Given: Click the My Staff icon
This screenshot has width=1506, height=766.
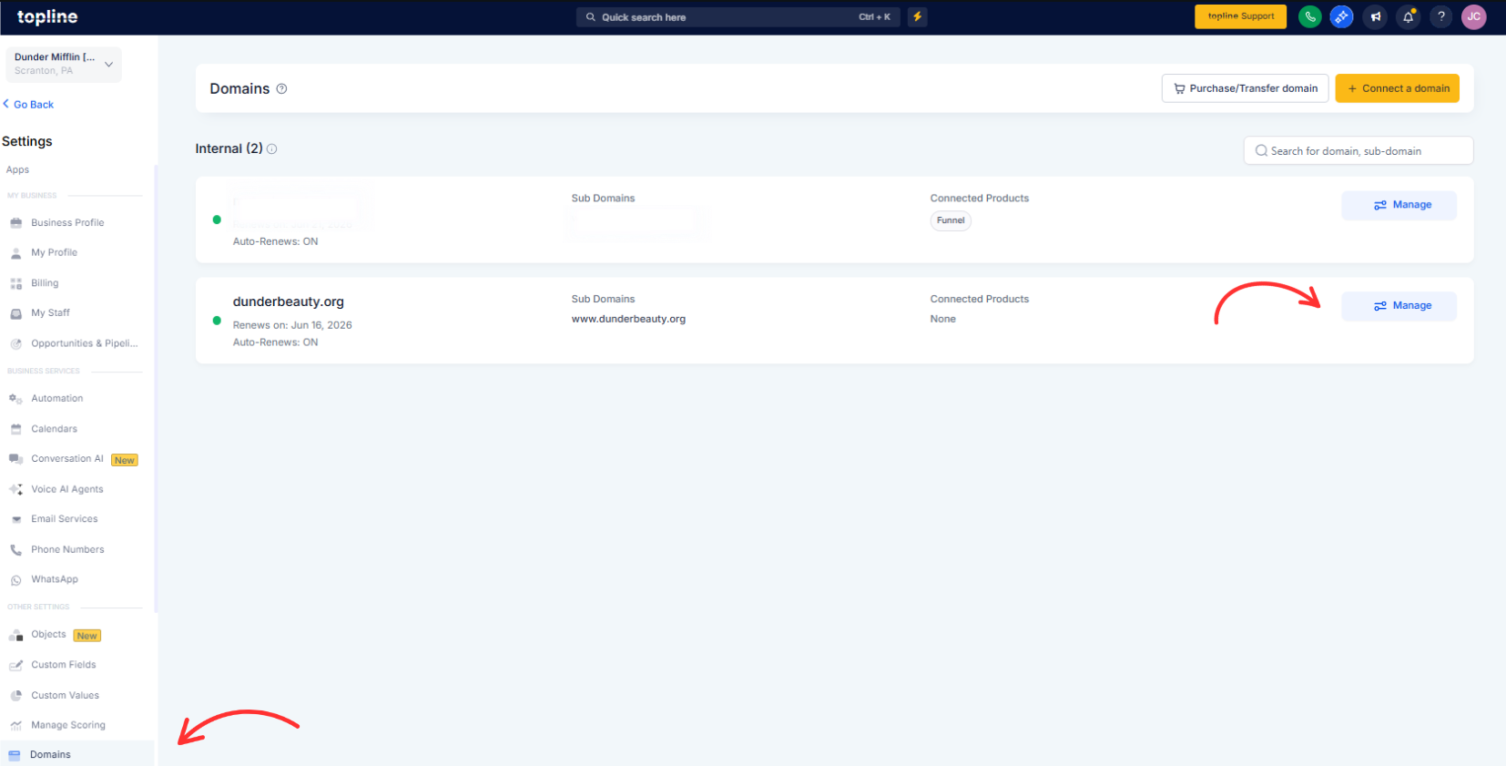Looking at the screenshot, I should tap(16, 313).
